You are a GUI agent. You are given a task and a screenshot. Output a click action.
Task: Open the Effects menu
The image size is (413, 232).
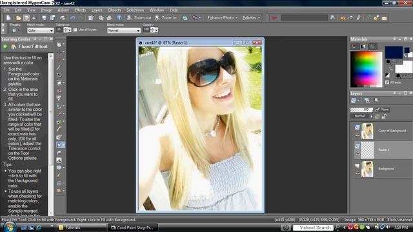(x=80, y=10)
